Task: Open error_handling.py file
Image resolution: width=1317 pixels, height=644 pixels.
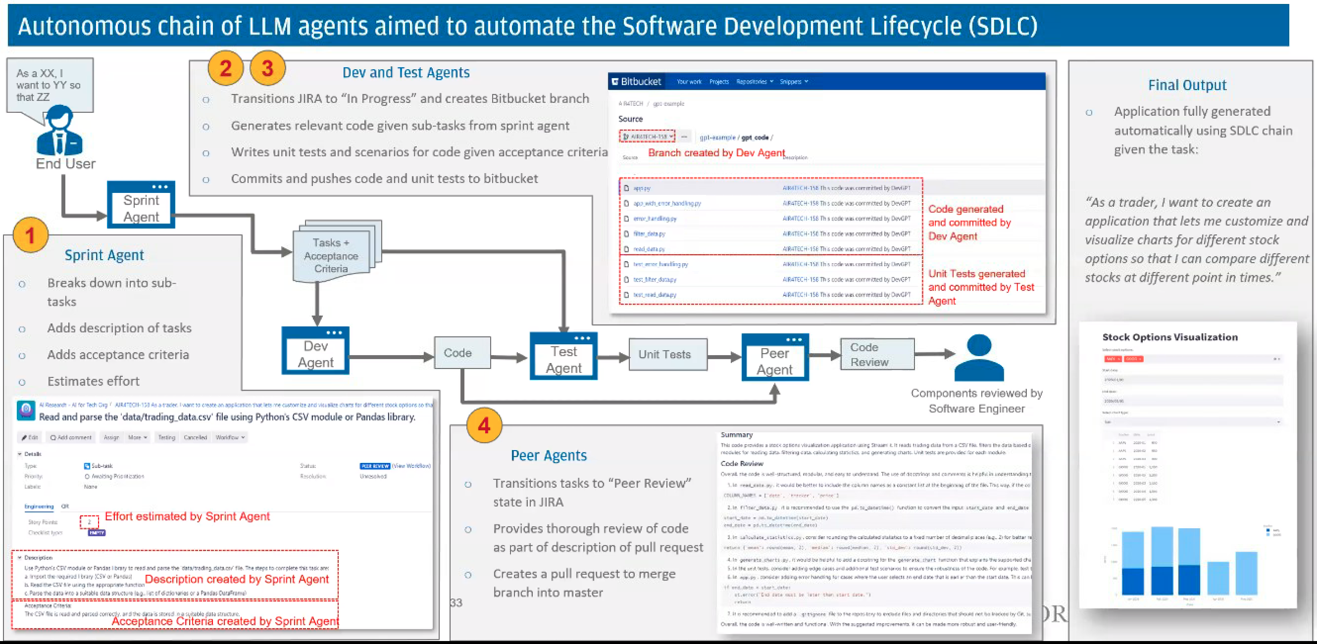Action: pos(655,219)
